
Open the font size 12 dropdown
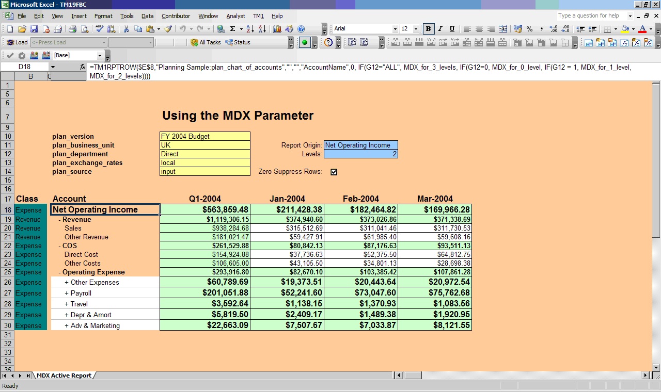(x=416, y=29)
